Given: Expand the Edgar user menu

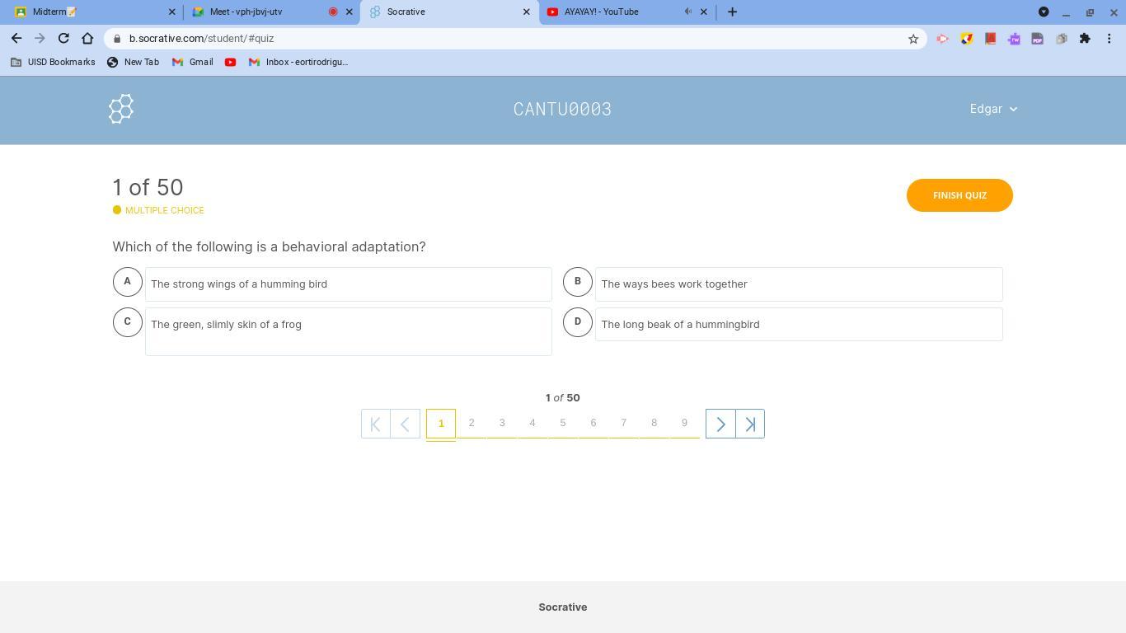Looking at the screenshot, I should (x=993, y=109).
